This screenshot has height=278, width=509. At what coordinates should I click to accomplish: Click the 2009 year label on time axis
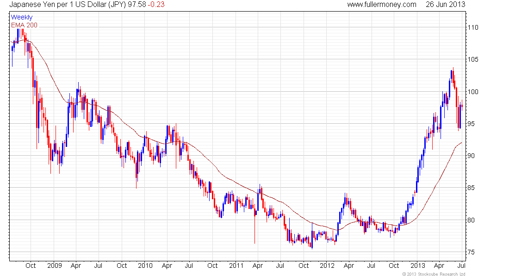[x=54, y=265]
